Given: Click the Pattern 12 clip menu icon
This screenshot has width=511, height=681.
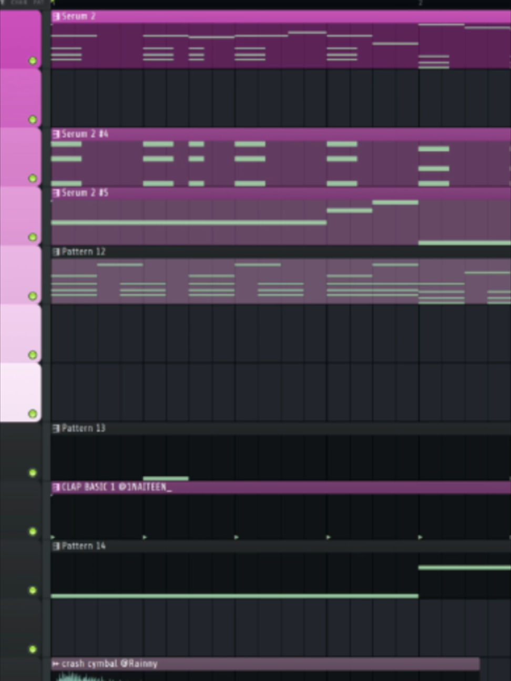Looking at the screenshot, I should [x=56, y=252].
